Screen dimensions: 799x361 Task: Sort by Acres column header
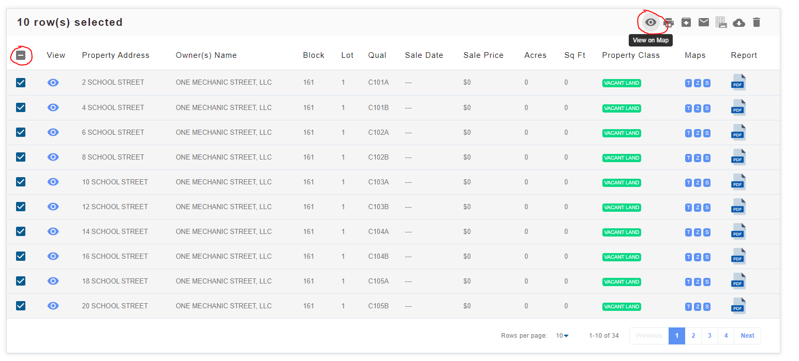535,55
